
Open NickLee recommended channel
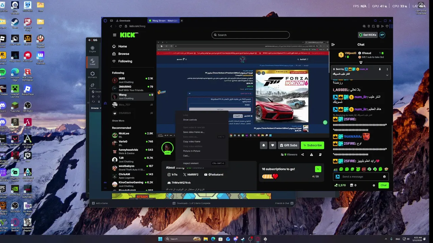click(x=133, y=135)
